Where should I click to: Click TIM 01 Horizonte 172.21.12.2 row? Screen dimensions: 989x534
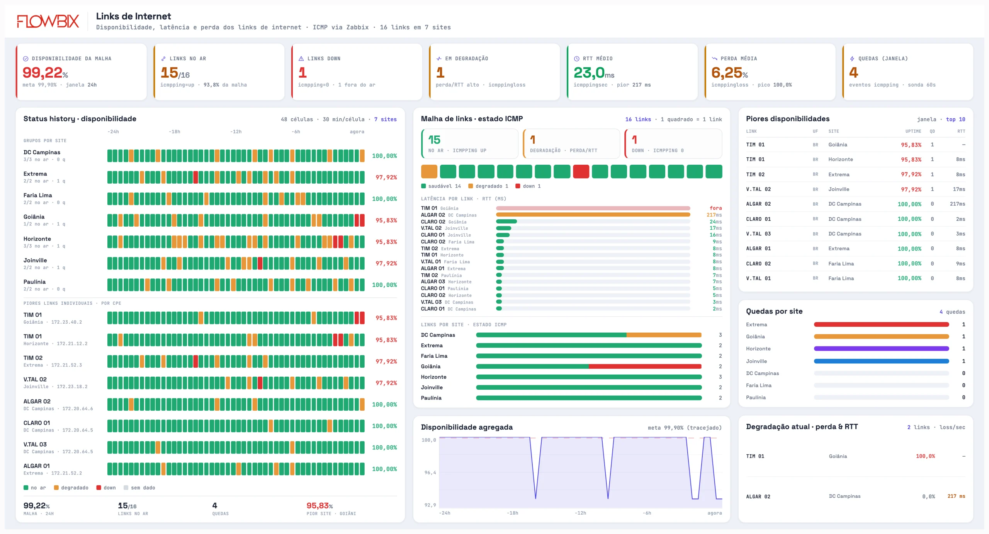pyautogui.click(x=210, y=340)
